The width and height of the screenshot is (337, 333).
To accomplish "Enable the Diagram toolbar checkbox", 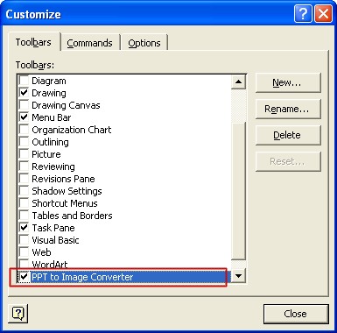I will coord(24,81).
